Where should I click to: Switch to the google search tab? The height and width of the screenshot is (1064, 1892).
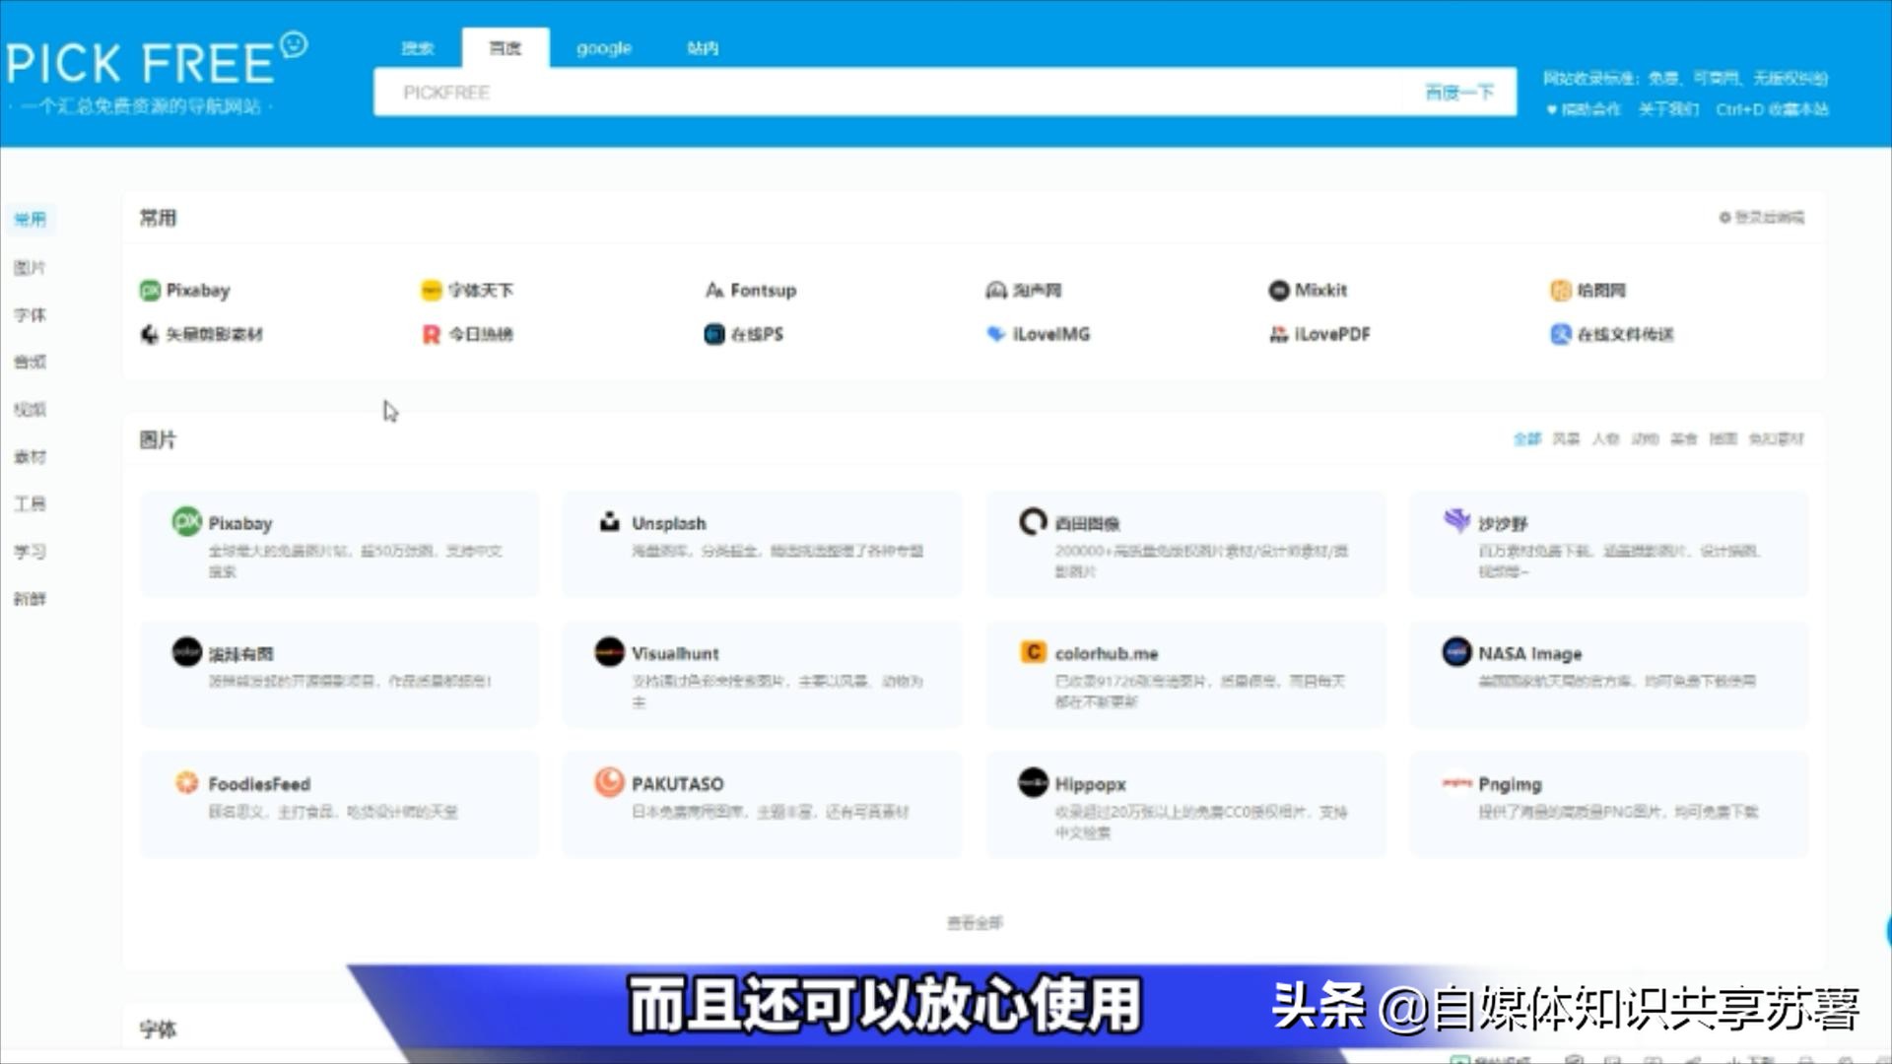pyautogui.click(x=603, y=47)
